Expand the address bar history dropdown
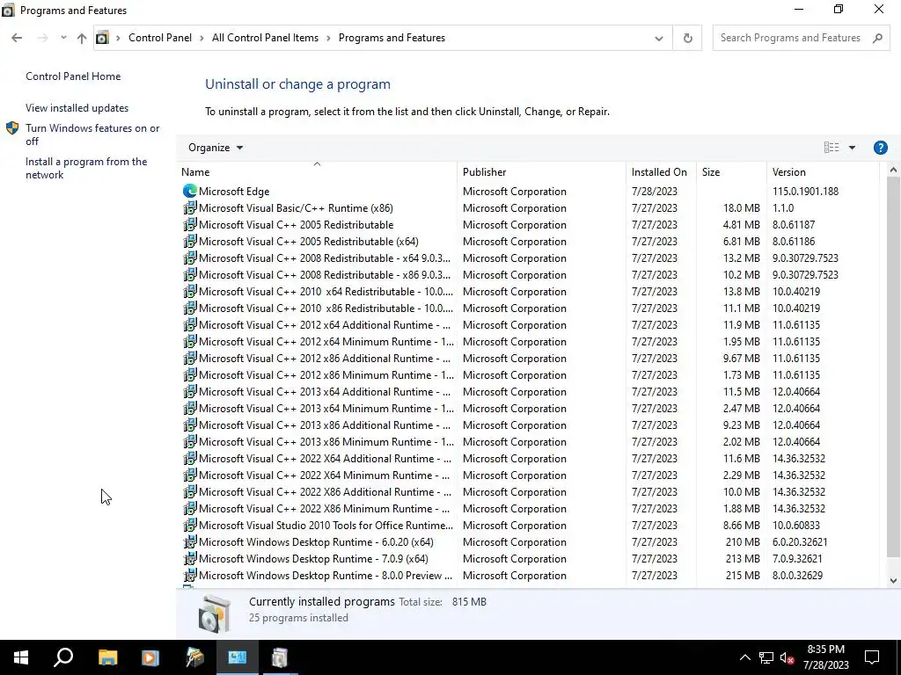 click(x=658, y=38)
